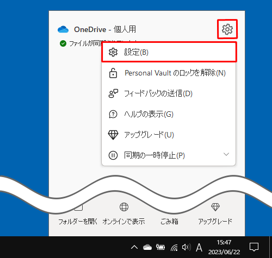Click the オンラインで表示 globe button

click(x=124, y=213)
